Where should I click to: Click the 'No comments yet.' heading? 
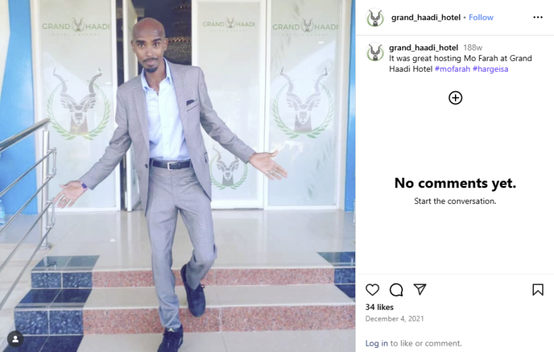455,183
